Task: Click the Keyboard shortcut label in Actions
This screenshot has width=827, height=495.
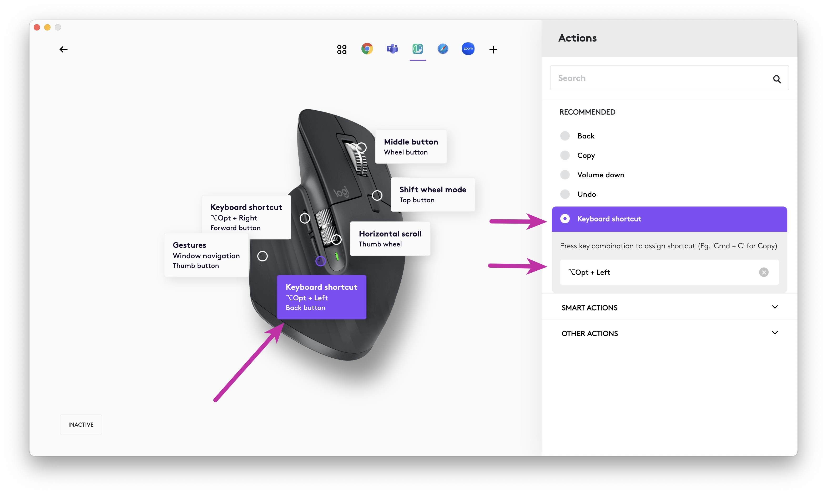Action: [x=609, y=219]
